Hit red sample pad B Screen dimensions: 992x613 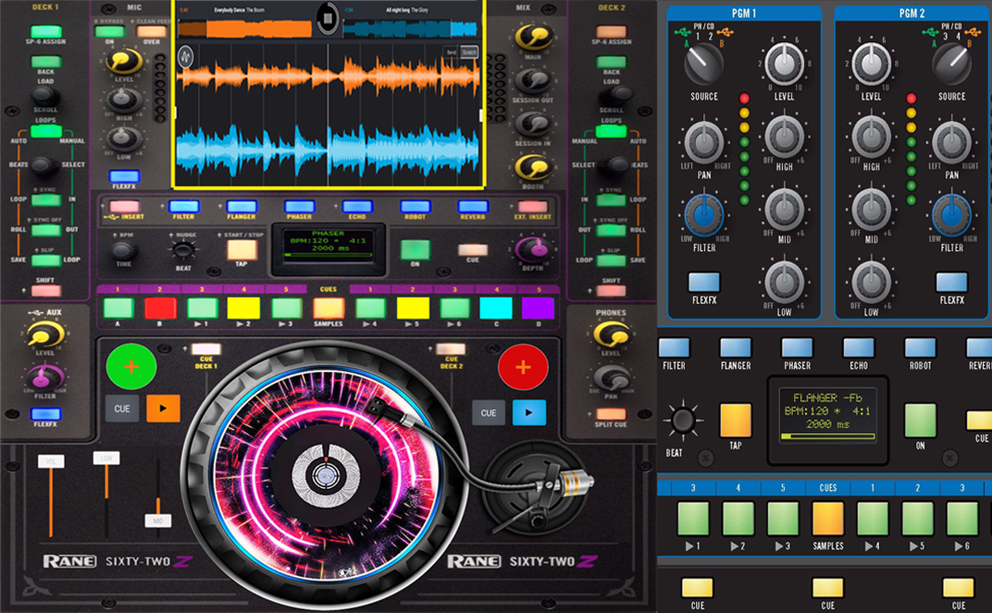[x=160, y=308]
